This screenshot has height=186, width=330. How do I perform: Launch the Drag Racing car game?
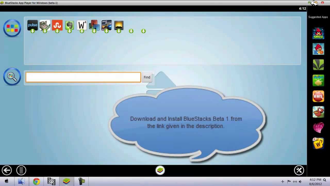pos(106,25)
